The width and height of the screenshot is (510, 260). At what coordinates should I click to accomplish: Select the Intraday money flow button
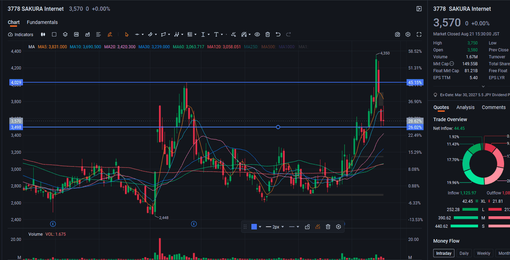coord(444,253)
